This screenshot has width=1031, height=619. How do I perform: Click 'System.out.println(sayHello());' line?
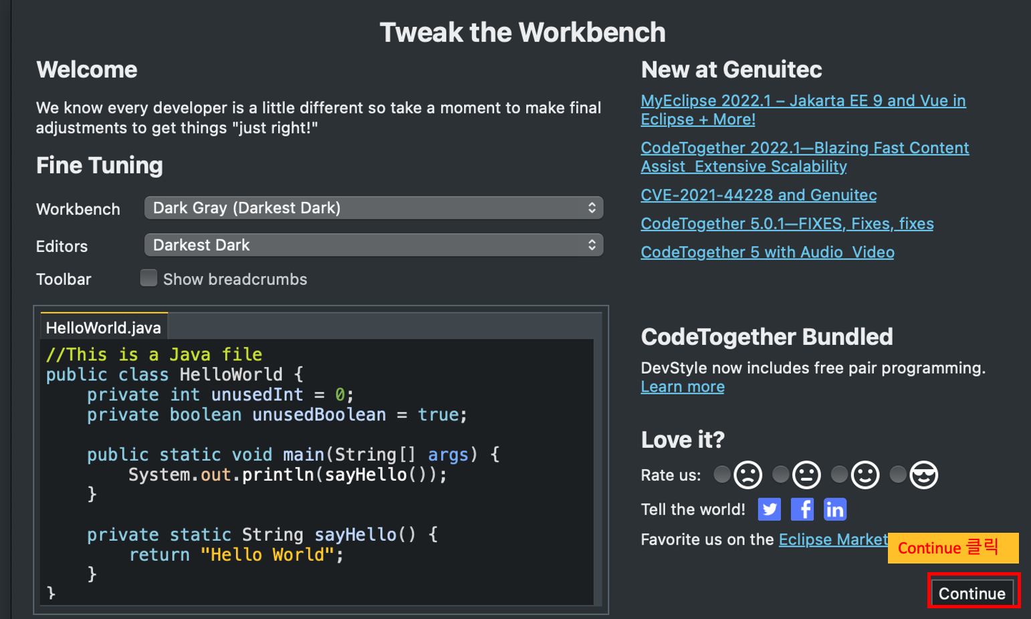[288, 475]
